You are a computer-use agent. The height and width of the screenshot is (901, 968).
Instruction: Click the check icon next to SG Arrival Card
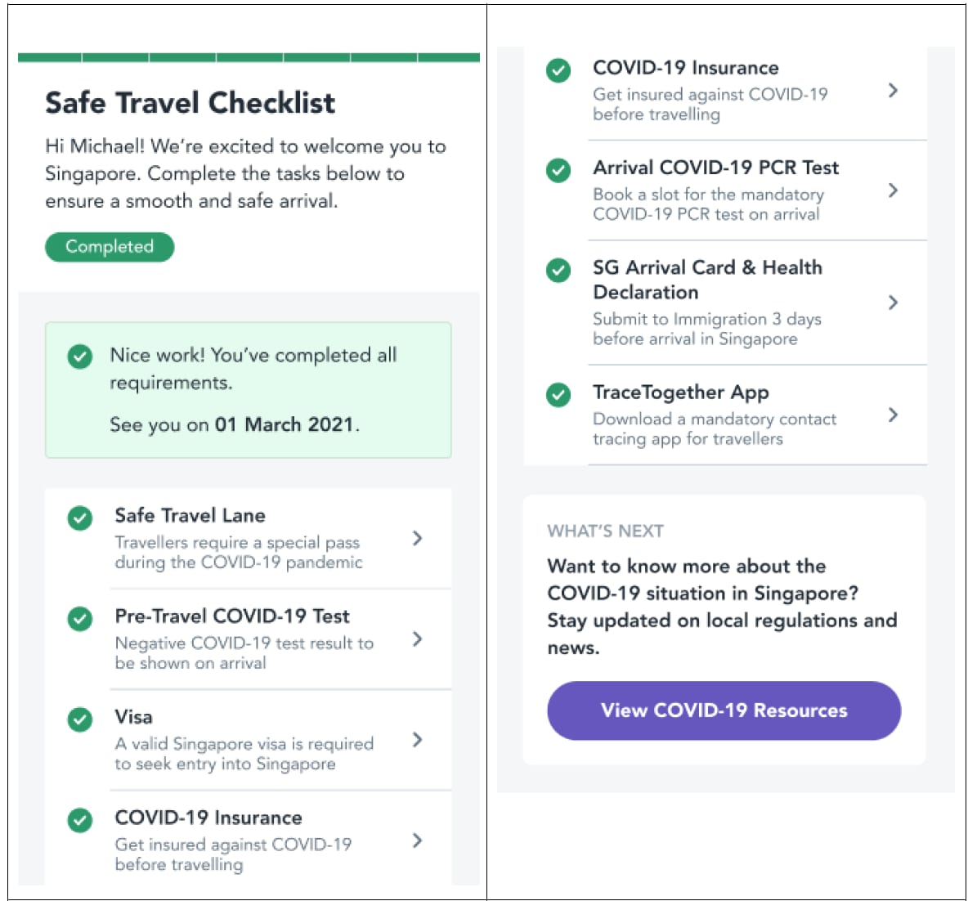click(x=558, y=271)
